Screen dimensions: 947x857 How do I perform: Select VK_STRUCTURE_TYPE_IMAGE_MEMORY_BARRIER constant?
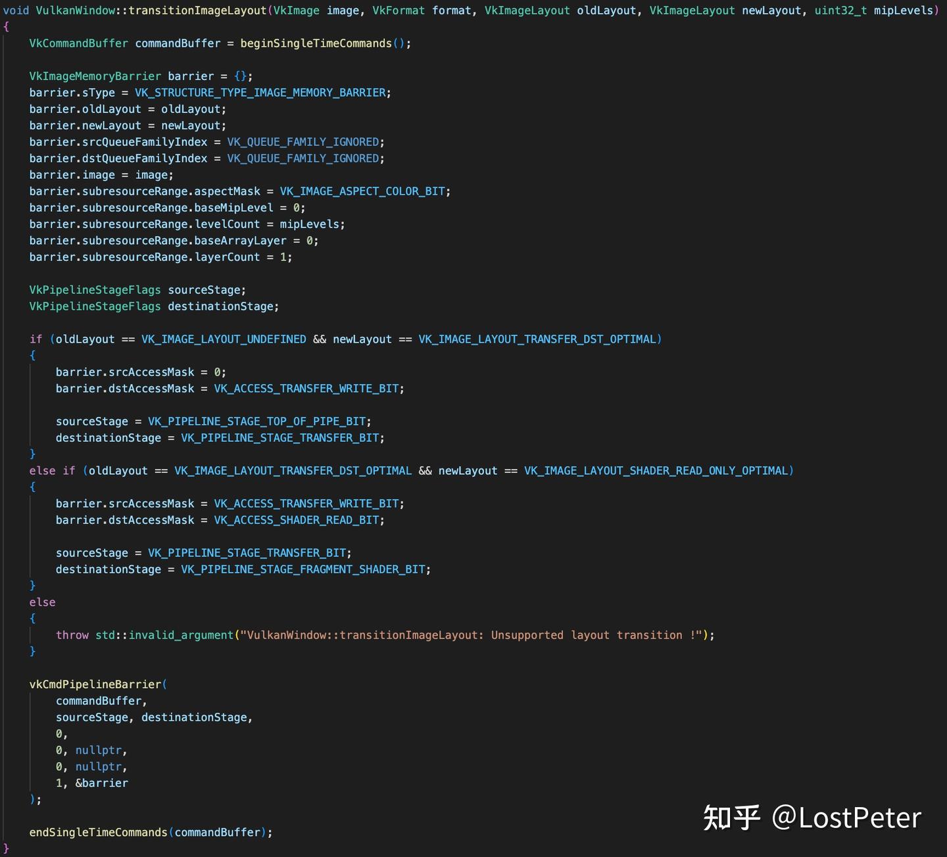[260, 92]
